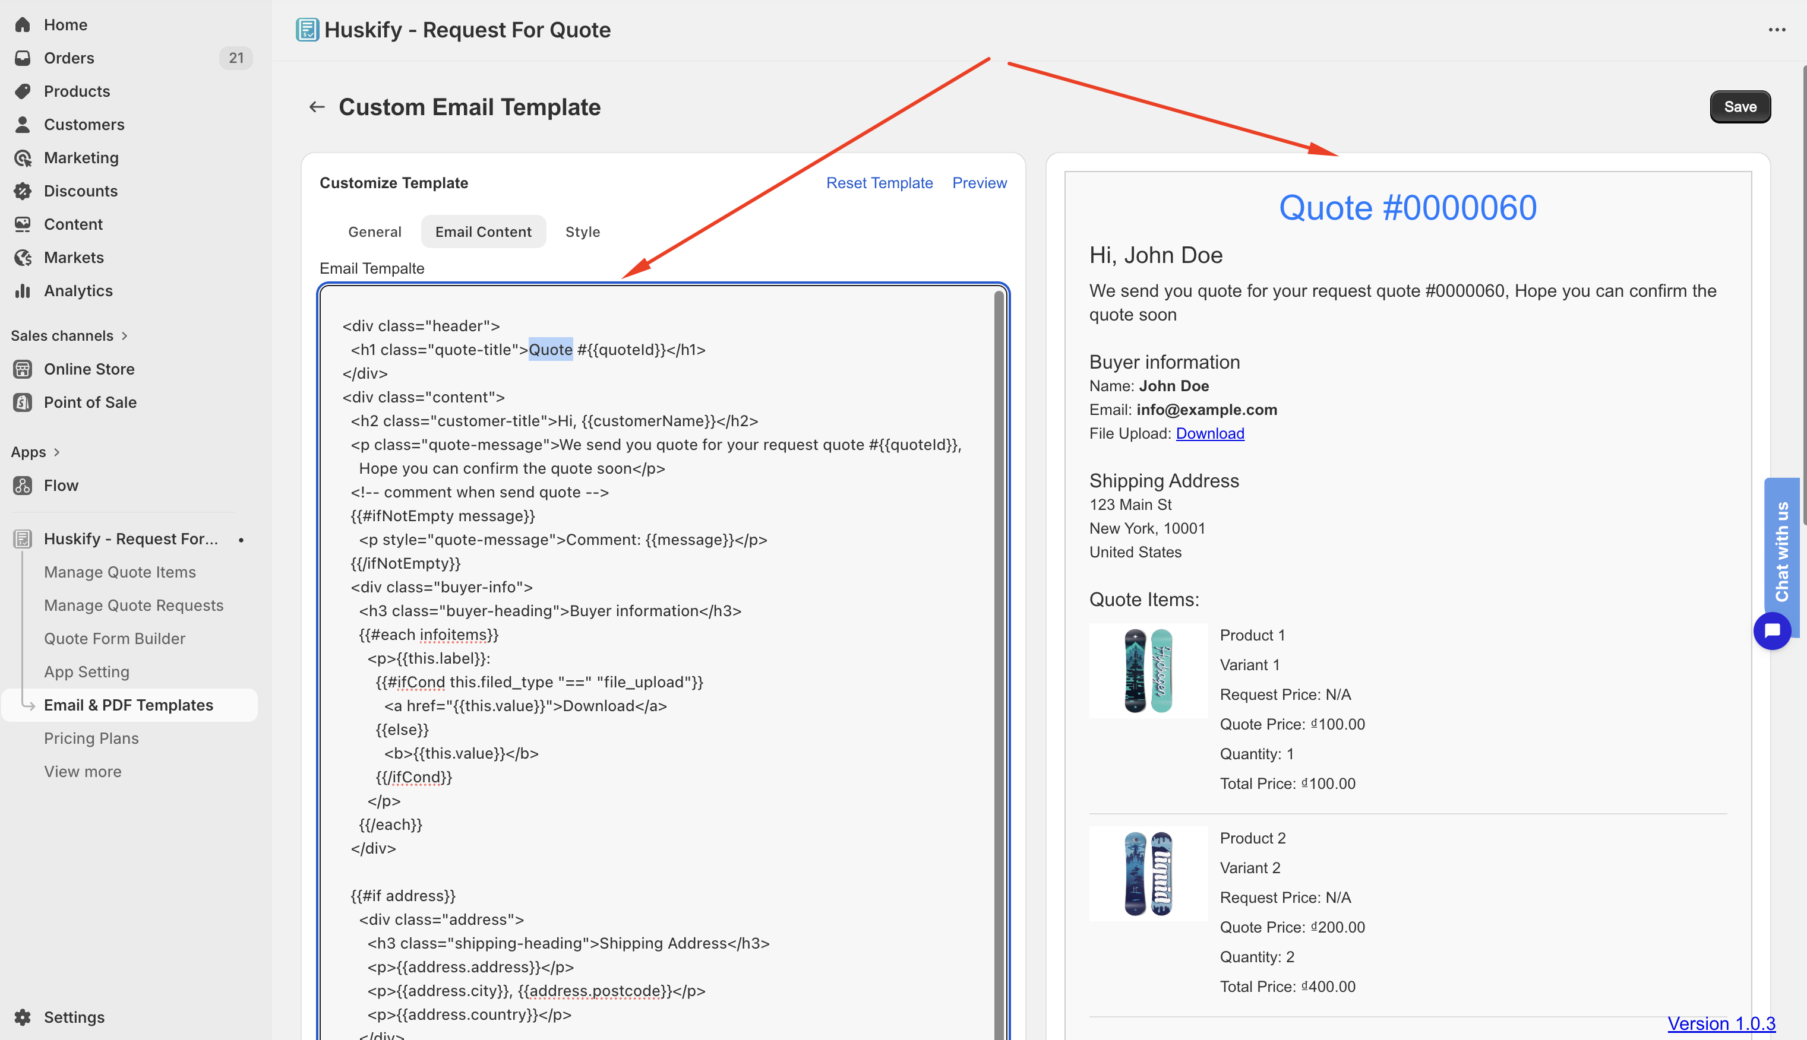The image size is (1807, 1040).
Task: Expand View more under Huskify
Action: point(83,771)
